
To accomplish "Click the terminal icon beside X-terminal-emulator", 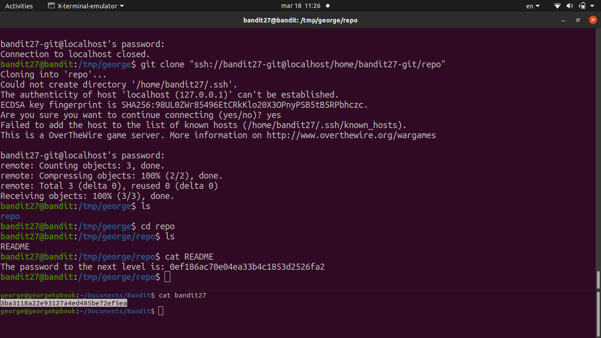I will (x=51, y=6).
